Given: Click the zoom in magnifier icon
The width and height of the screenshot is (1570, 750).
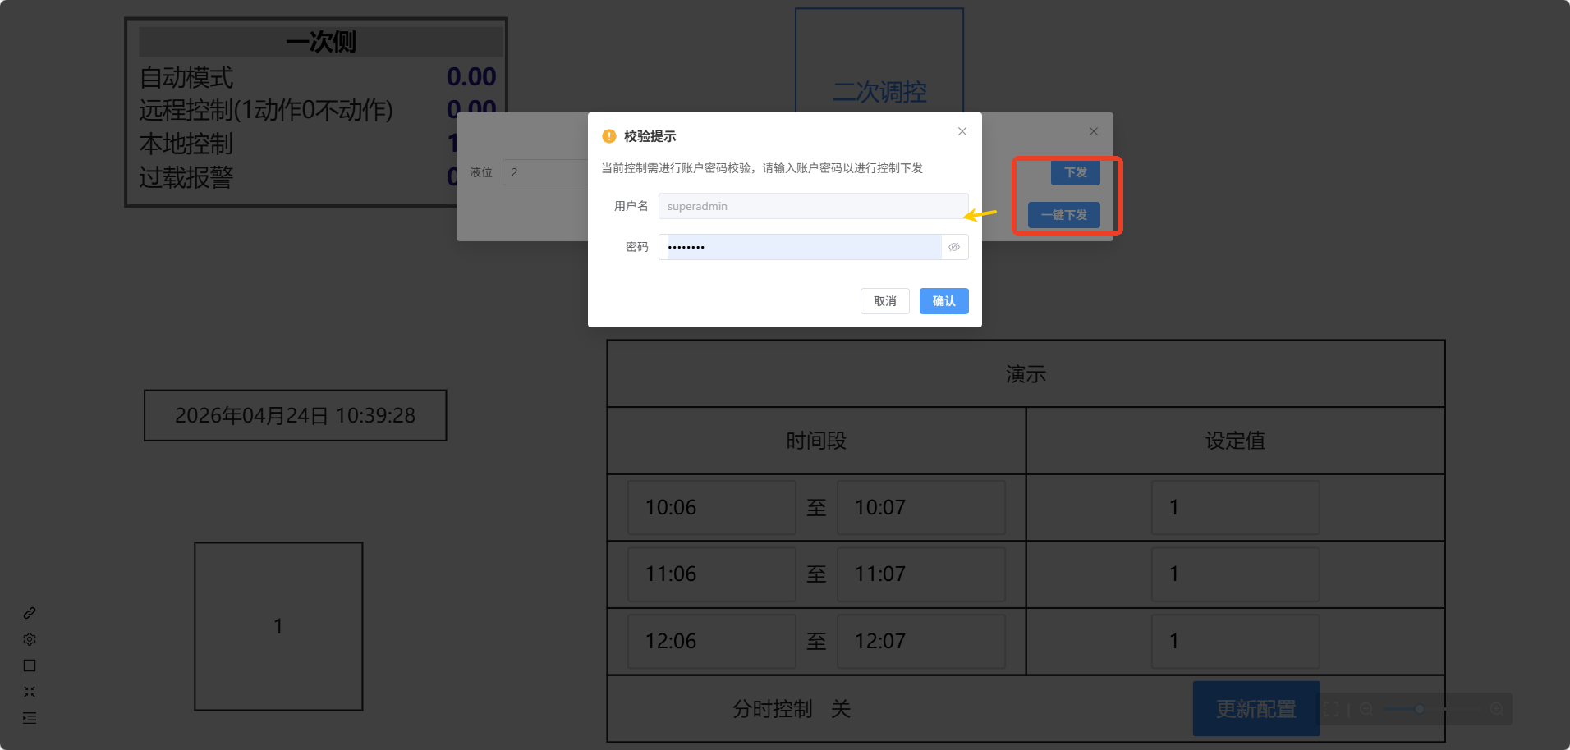Looking at the screenshot, I should (1497, 709).
